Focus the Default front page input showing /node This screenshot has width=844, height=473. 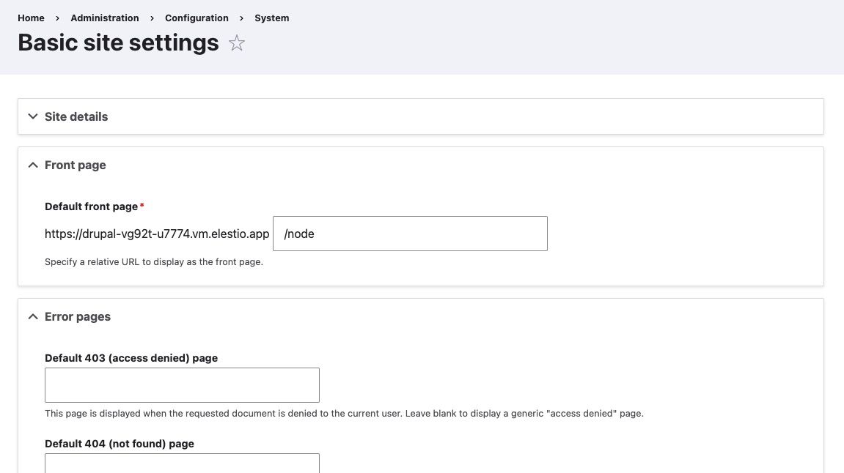[409, 233]
